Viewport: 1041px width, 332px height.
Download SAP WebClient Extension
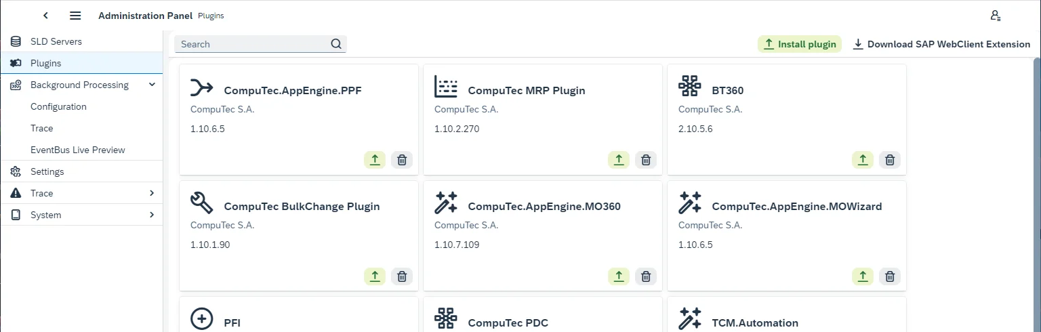(941, 44)
